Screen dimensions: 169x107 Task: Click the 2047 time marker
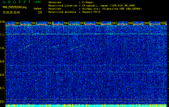tap(114, 23)
